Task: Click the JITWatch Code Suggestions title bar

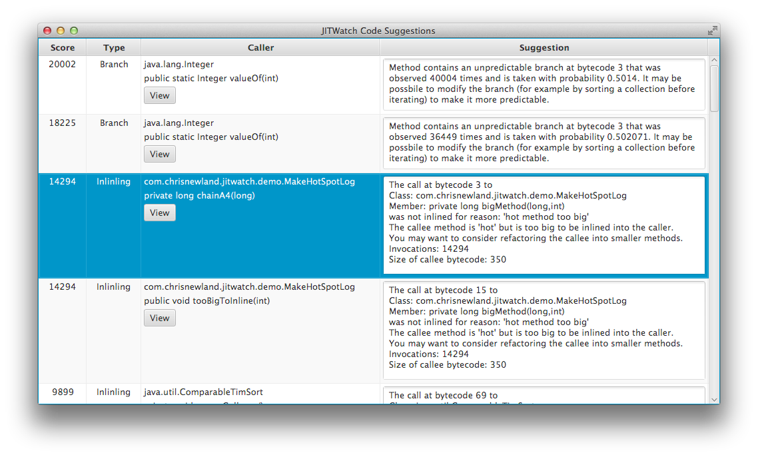Action: pos(378,30)
